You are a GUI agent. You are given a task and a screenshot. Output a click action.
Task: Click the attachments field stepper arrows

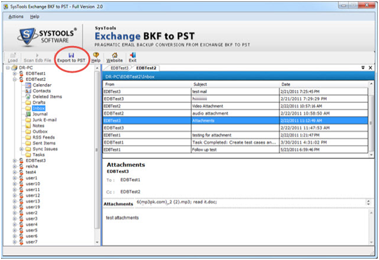[x=368, y=203]
